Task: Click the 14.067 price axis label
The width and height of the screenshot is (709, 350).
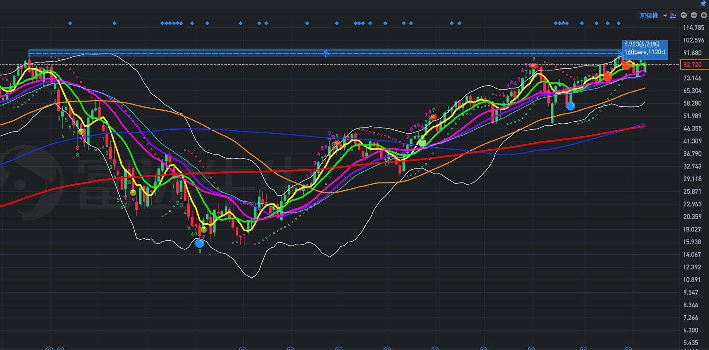Action: click(692, 255)
